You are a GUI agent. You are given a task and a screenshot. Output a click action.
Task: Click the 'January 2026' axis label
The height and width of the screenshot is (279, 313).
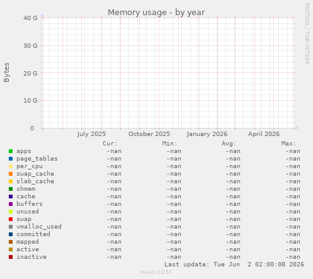point(207,134)
